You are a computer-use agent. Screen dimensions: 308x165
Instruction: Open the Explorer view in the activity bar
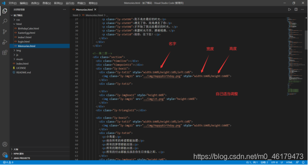[x=5, y=11]
